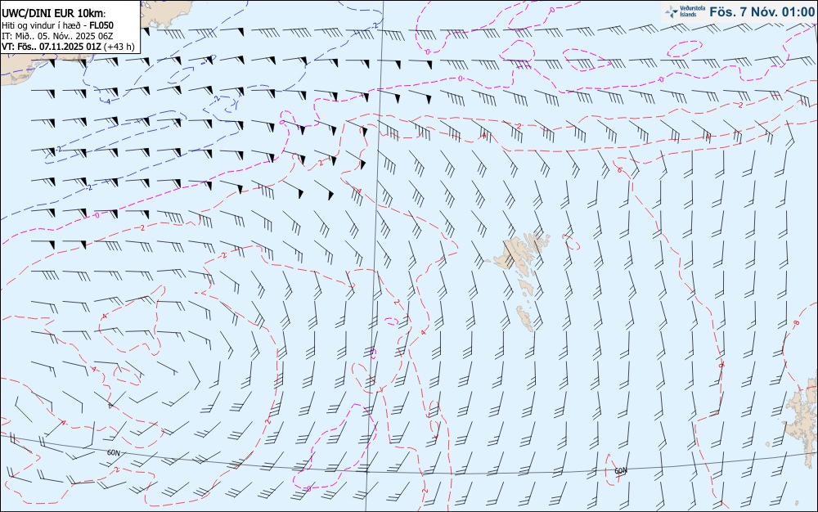This screenshot has width=818, height=512.
Task: Click the right-hand 60N latitude label
Action: point(620,471)
